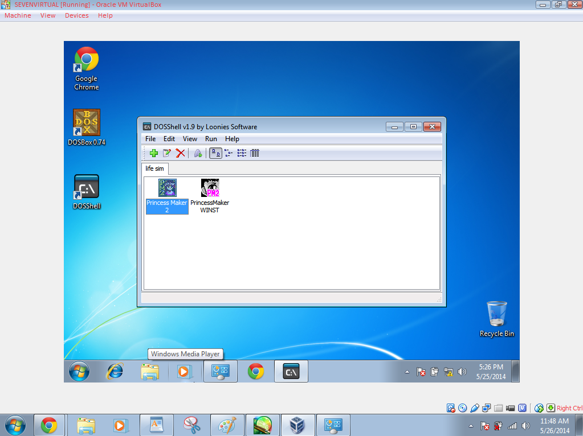Click the VirtualBox video capture status icon
The image size is (583, 436).
(511, 408)
